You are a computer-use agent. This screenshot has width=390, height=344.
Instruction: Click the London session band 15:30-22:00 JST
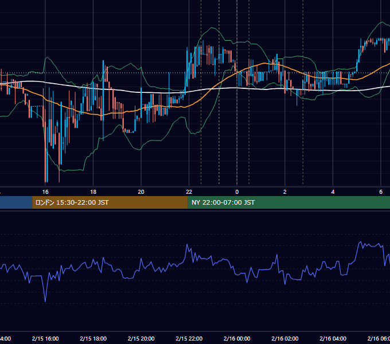coord(110,202)
